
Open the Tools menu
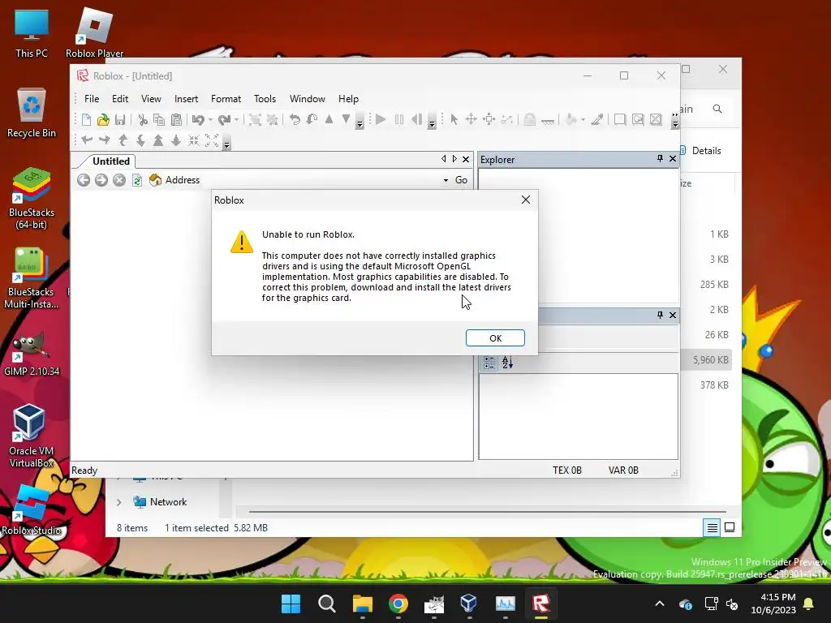point(265,98)
